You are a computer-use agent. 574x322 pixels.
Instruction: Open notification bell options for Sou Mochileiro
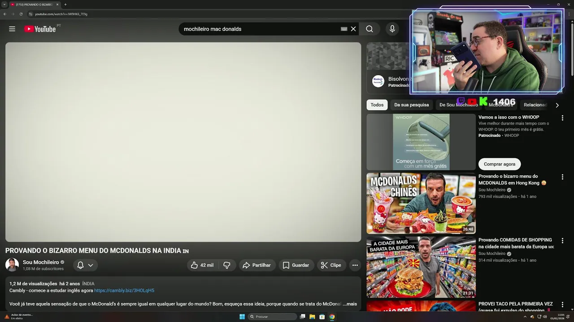pos(85,265)
